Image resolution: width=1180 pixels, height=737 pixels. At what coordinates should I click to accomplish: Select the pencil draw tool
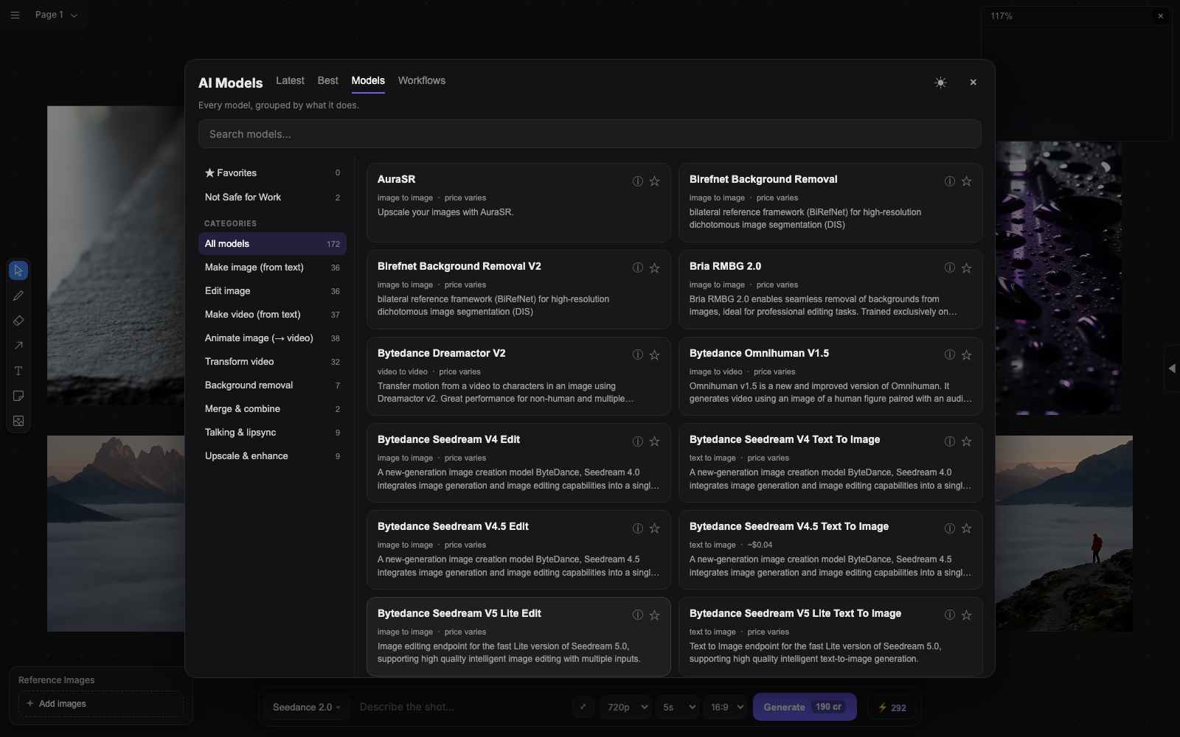point(18,296)
